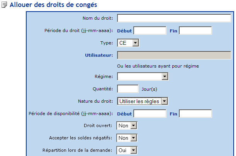Click the Fin label of Période du droit
Viewport: 236px width, 156px height.
173,31
